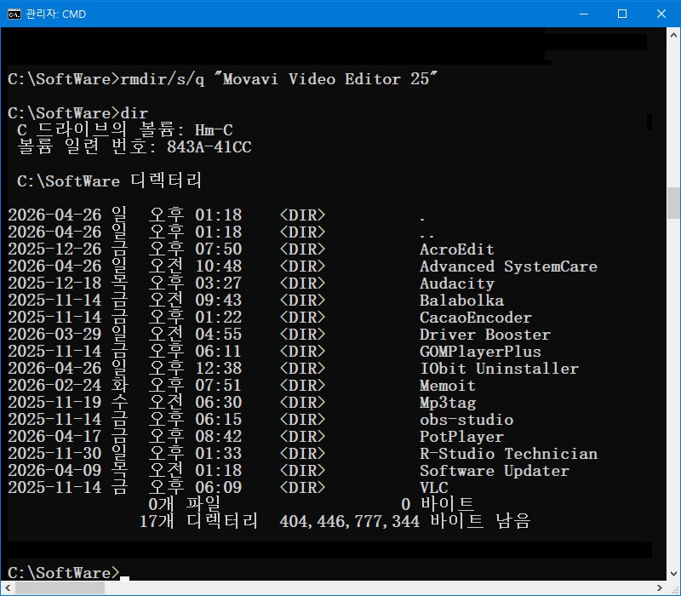This screenshot has width=681, height=596.
Task: Click the obs-studio directory name
Action: coord(466,420)
